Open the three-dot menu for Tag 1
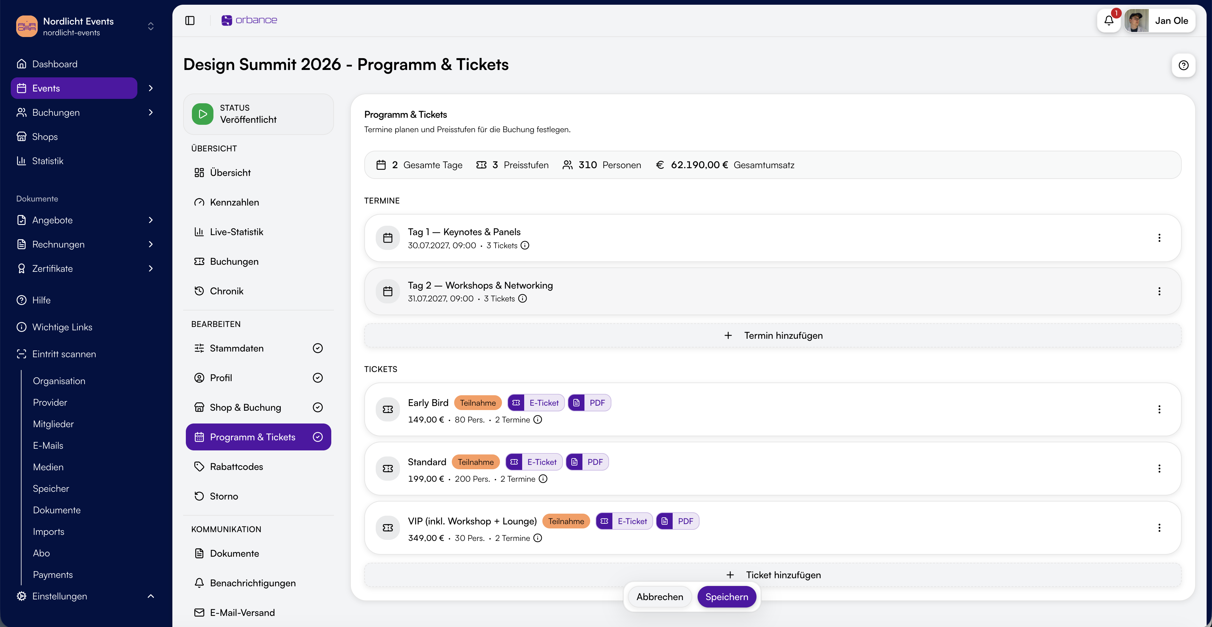 [1159, 238]
